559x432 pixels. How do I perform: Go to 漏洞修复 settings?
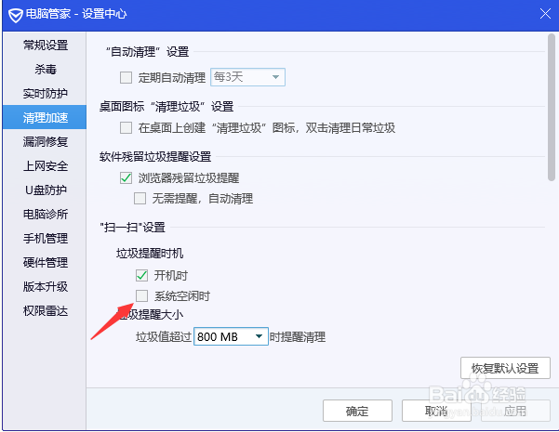click(x=46, y=141)
